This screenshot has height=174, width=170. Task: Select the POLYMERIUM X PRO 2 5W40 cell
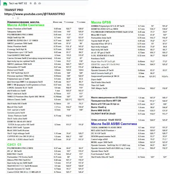(x=20, y=35)
